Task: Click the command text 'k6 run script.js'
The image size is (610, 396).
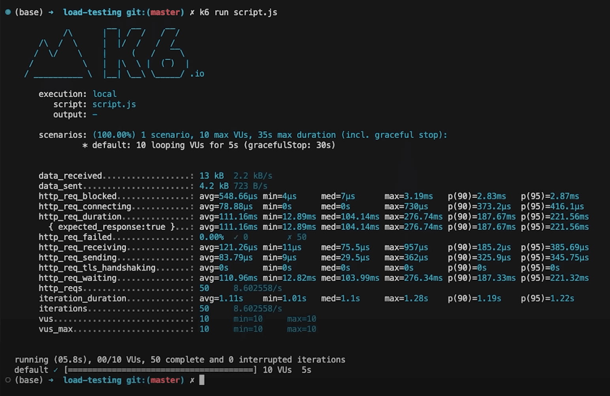Action: click(x=238, y=12)
